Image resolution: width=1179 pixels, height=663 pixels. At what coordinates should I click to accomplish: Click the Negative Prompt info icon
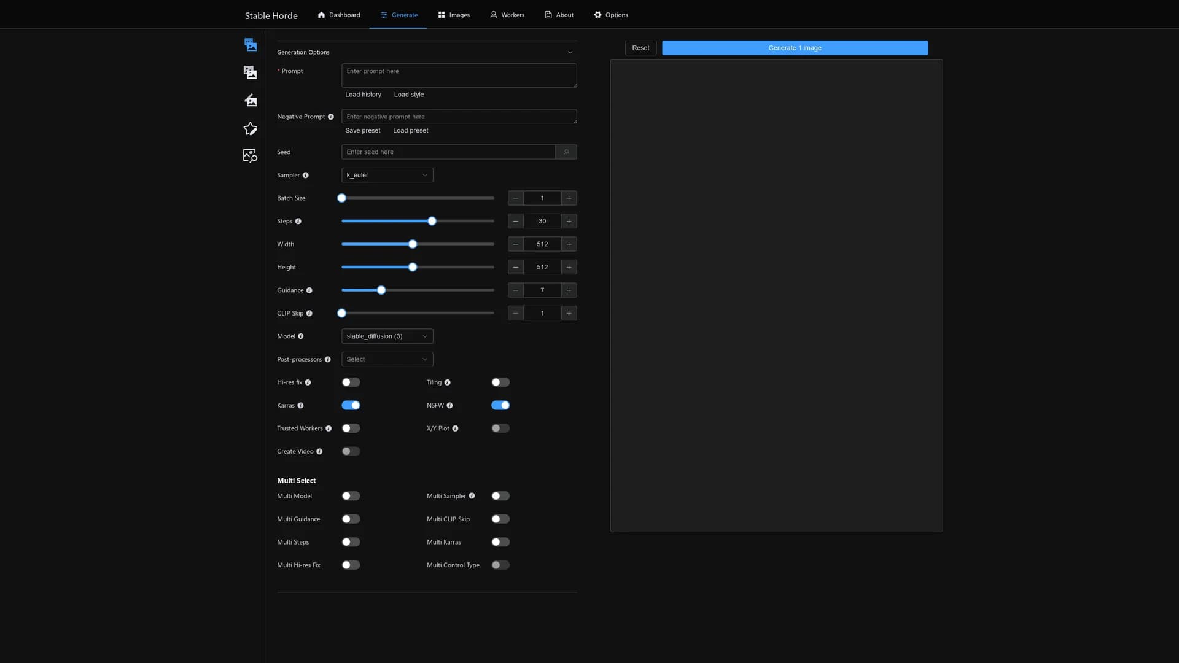[331, 117]
